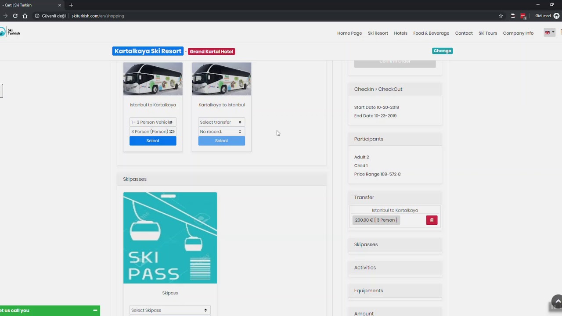This screenshot has height=316, width=562.
Task: Open the Select Skipass dropdown
Action: [170, 310]
